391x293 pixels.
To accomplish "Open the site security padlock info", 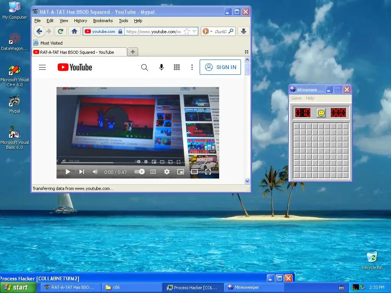I will 120,31.
